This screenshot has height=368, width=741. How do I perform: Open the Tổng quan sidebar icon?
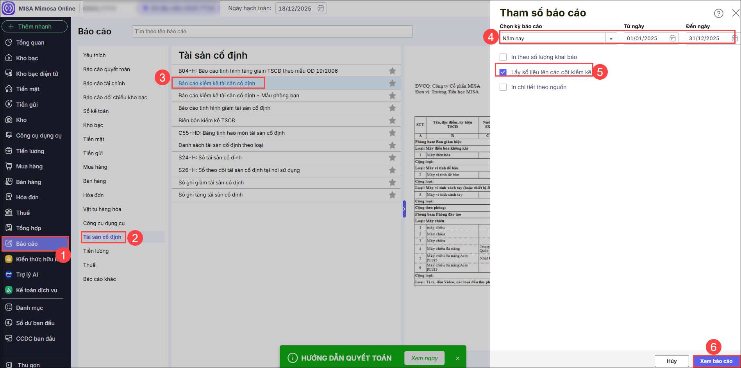9,42
